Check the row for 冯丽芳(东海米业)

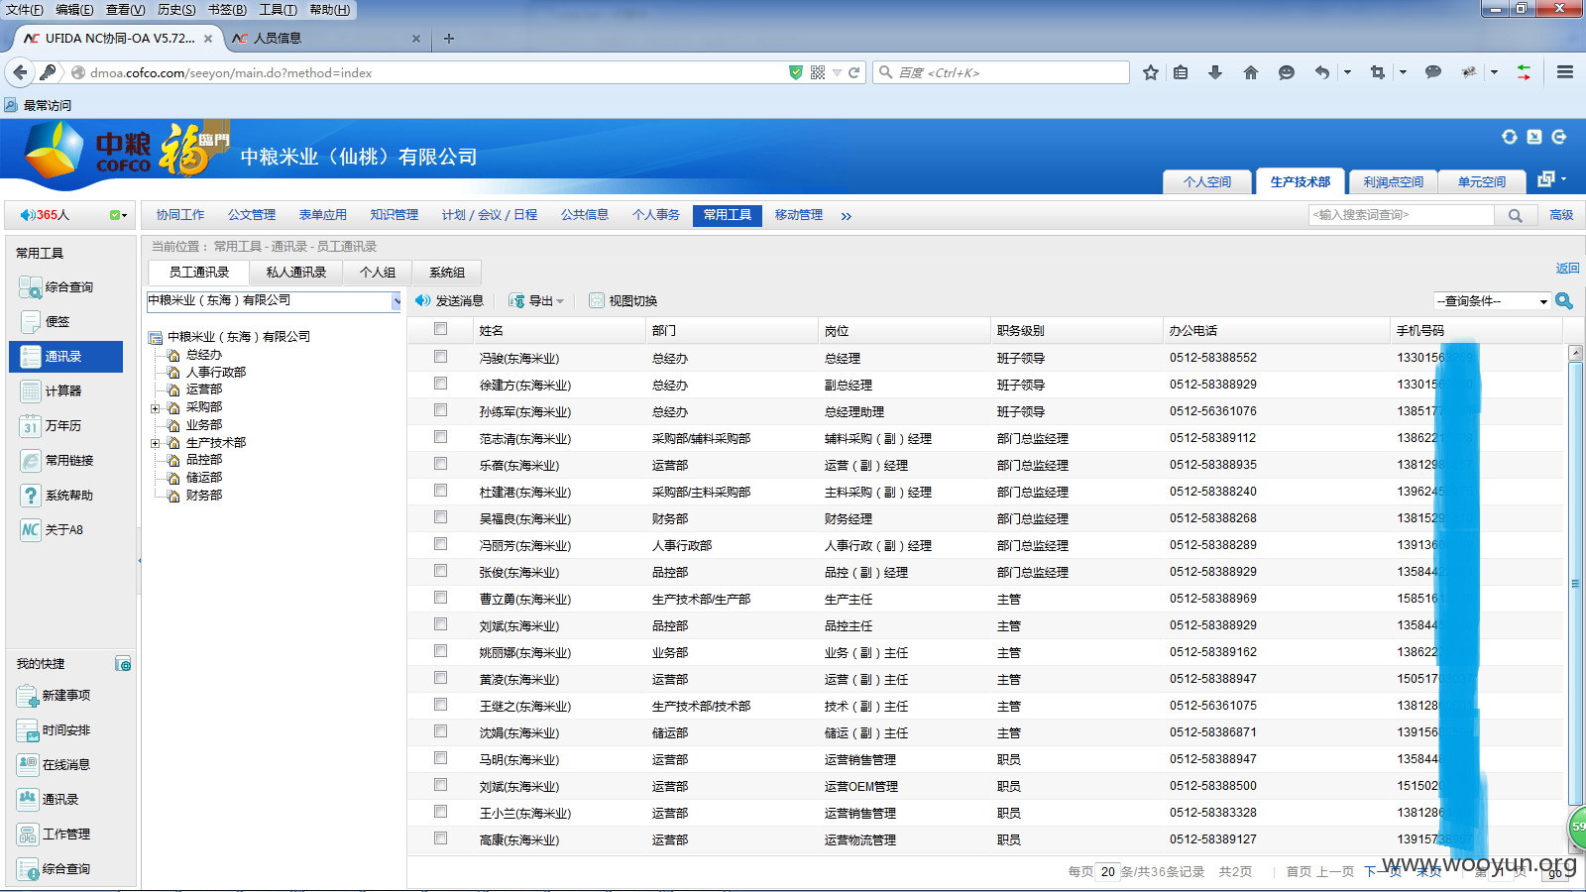point(440,543)
